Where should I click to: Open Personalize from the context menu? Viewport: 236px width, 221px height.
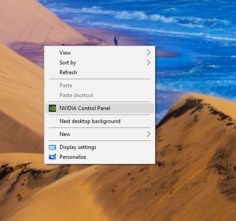99,157
